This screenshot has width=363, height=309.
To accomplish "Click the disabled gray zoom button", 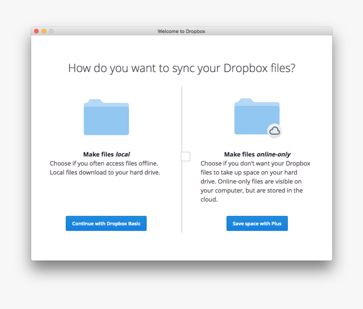I will click(x=51, y=31).
